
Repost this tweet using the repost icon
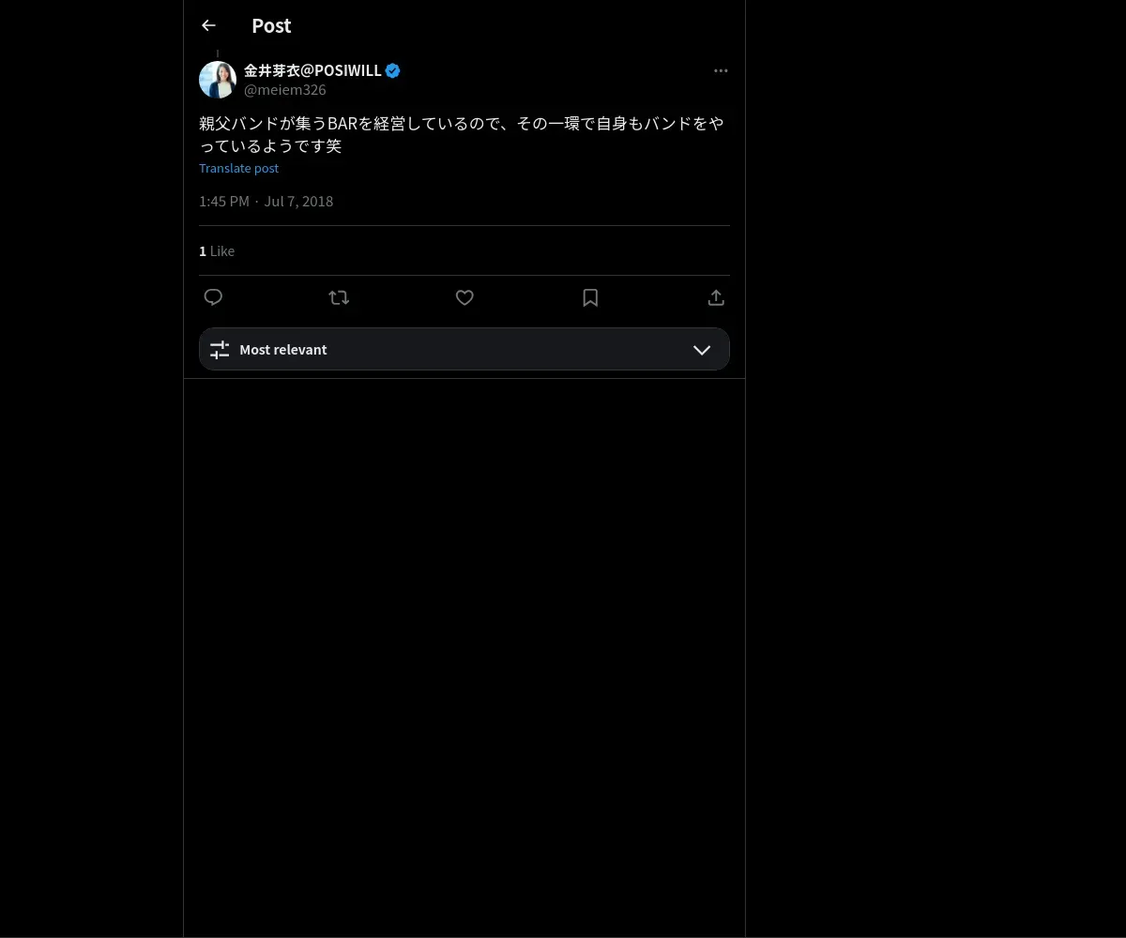[x=339, y=297]
